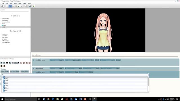Select Emma in the character list
This screenshot has width=180, height=101.
pos(75,85)
